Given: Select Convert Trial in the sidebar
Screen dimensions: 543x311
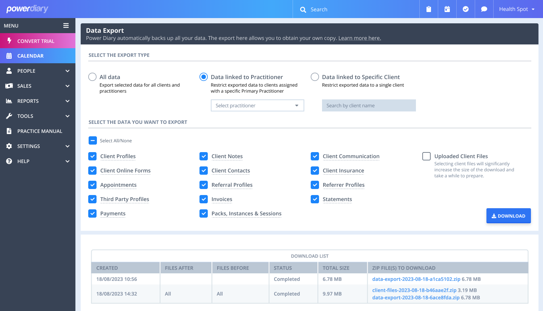Looking at the screenshot, I should pyautogui.click(x=36, y=41).
